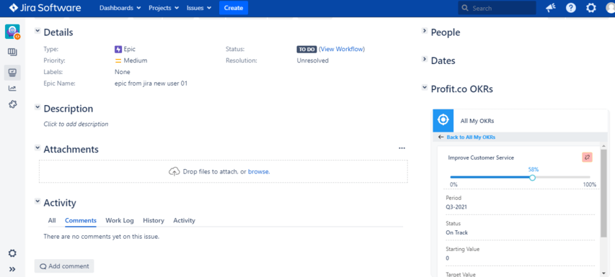Open the Activity tab
Screen dimensions: 615x277
(185, 221)
